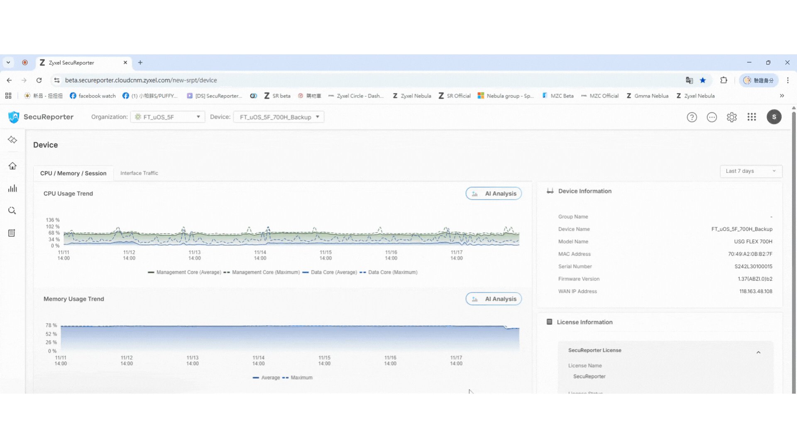
Task: Select the CPU / Memory / Session tab
Action: [73, 173]
